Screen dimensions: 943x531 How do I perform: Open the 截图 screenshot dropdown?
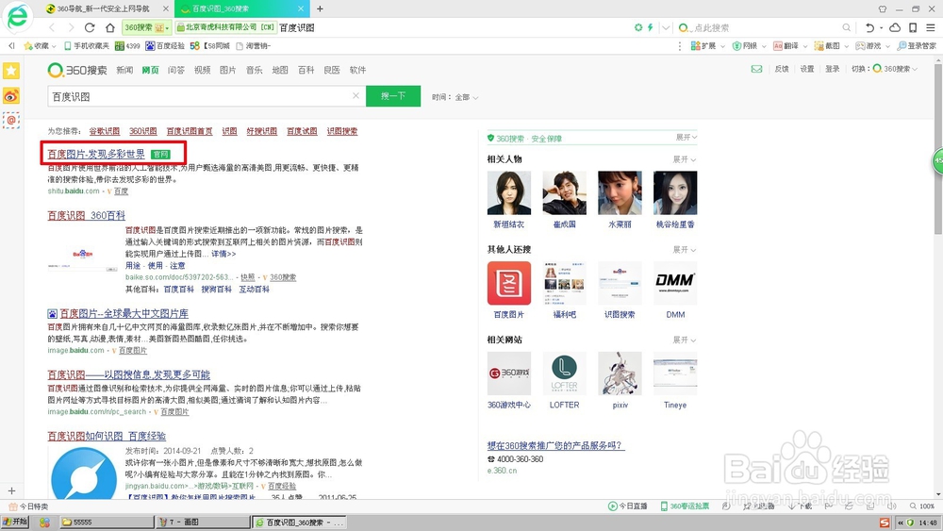[831, 45]
